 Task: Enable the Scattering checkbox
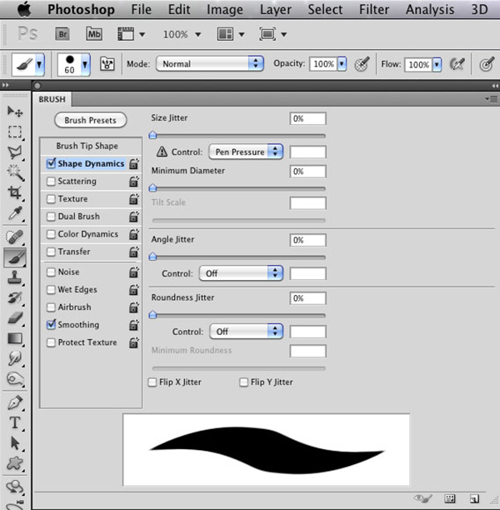[x=51, y=181]
